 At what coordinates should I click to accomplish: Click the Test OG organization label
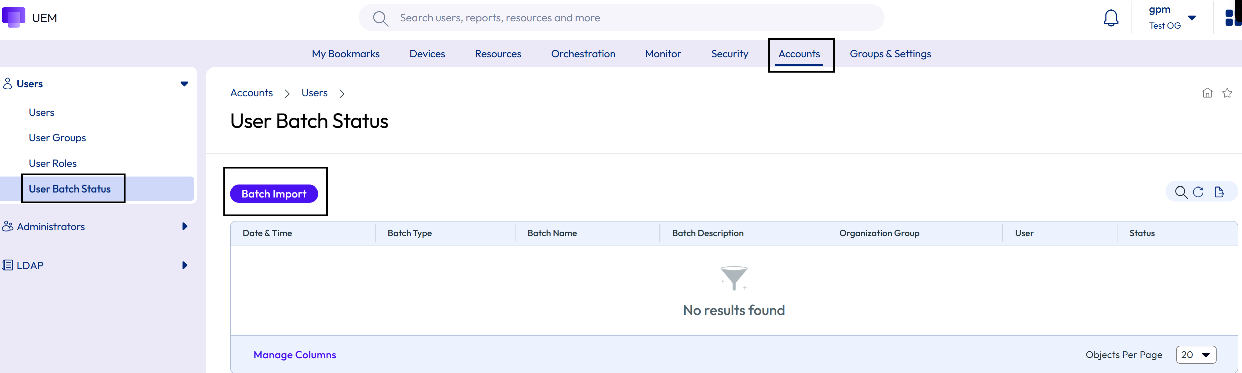pos(1165,25)
